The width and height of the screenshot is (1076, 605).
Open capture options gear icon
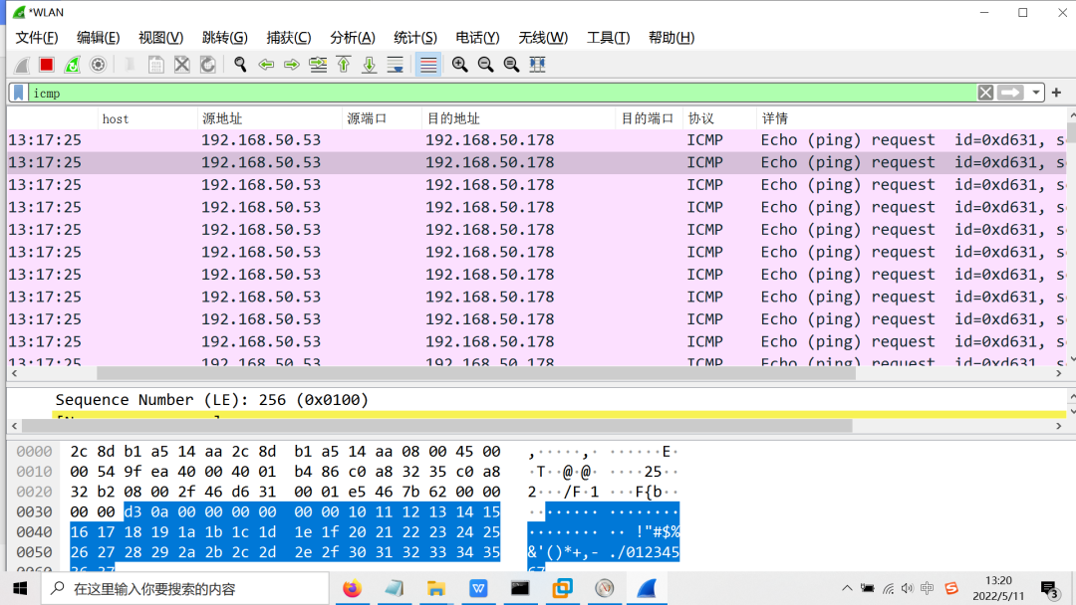click(x=98, y=65)
